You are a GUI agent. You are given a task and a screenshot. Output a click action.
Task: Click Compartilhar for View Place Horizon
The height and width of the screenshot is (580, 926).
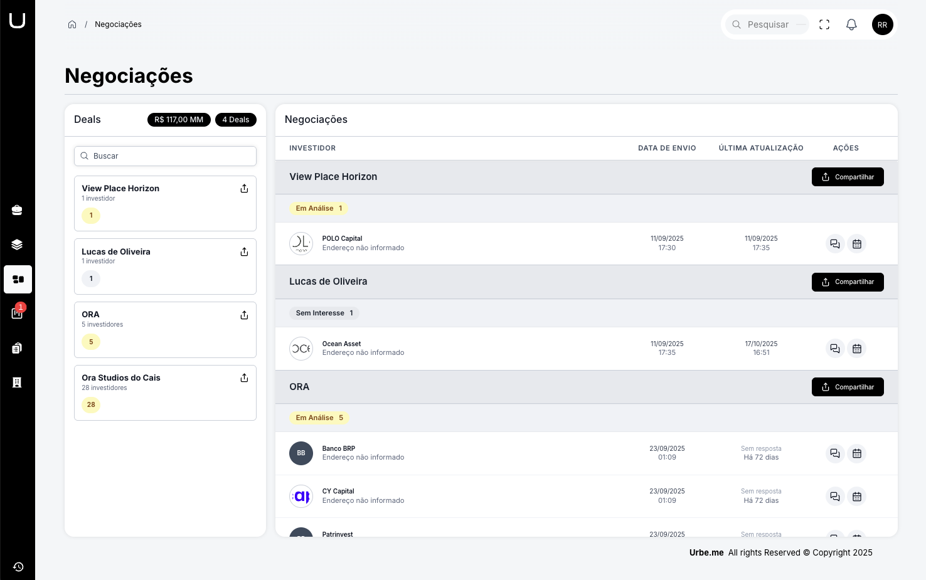point(847,177)
